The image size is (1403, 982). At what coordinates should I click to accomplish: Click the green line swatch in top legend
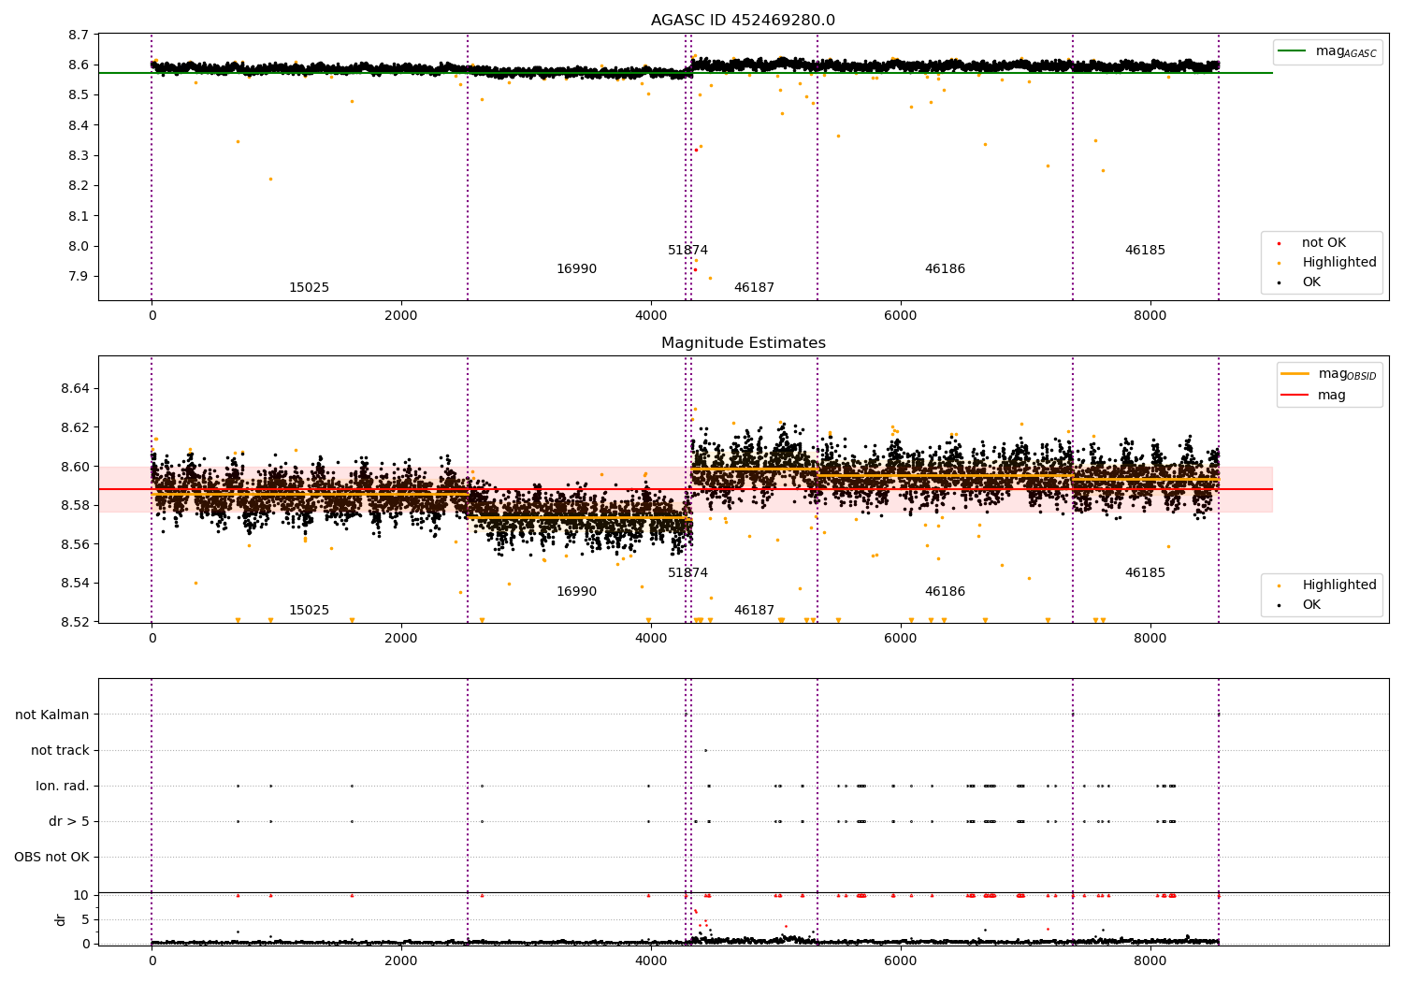pos(1293,51)
